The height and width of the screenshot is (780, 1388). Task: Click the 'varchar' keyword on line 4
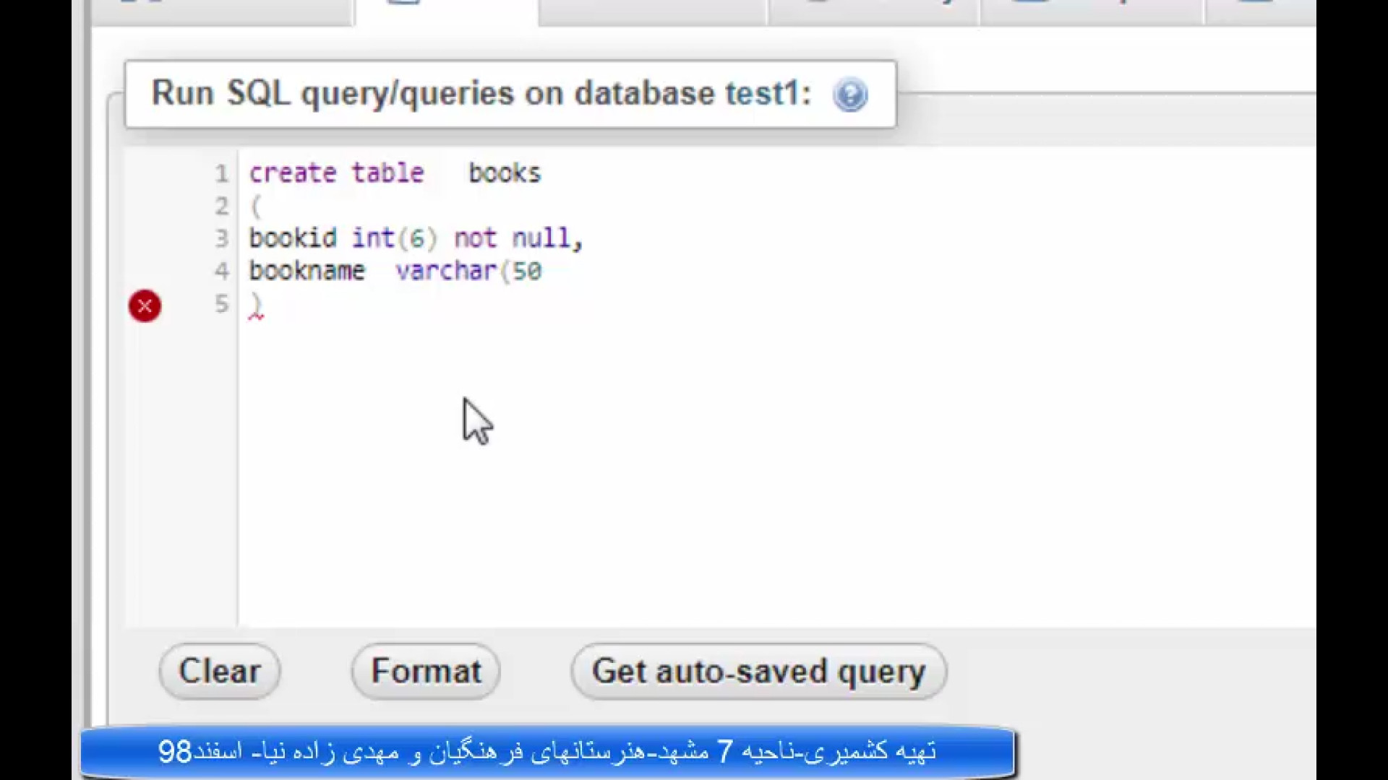click(446, 272)
